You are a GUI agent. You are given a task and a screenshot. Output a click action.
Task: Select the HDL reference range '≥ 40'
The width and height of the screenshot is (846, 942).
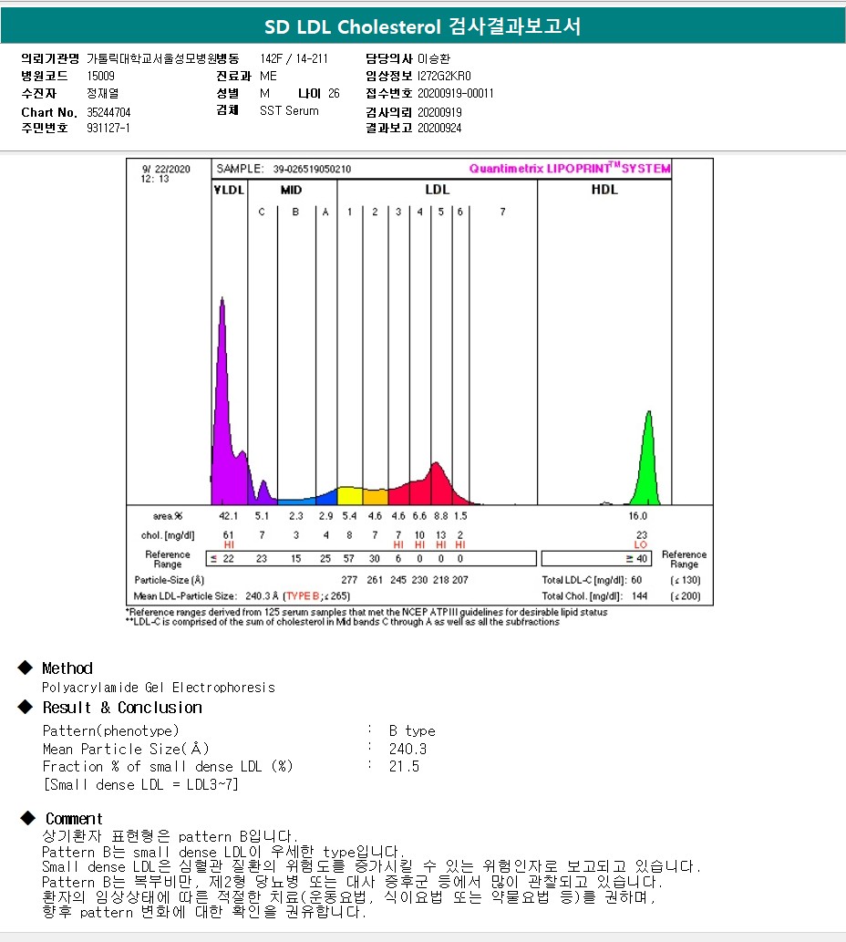coord(636,559)
